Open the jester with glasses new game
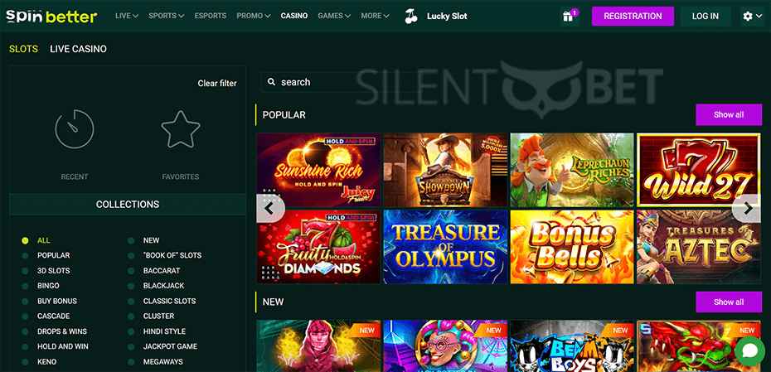Screen dimensions: 771x372 pyautogui.click(x=445, y=346)
